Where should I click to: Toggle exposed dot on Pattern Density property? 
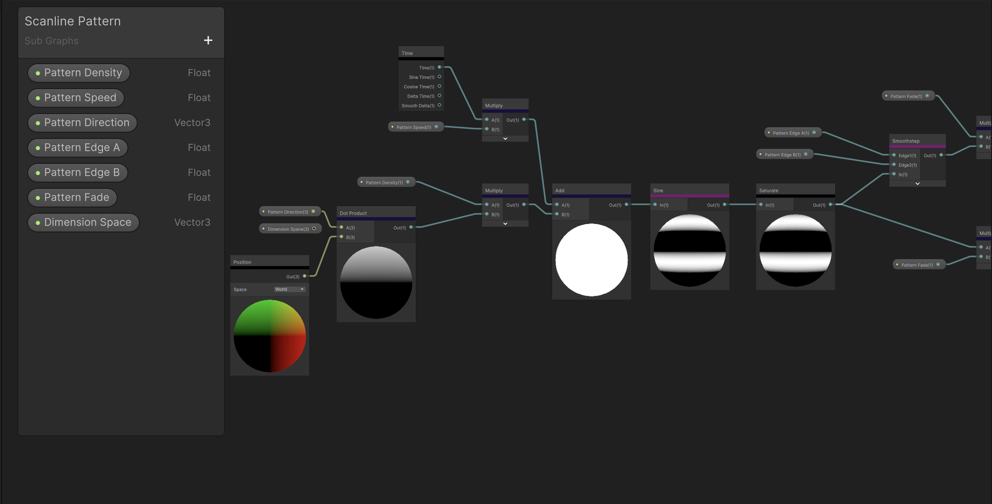(37, 73)
